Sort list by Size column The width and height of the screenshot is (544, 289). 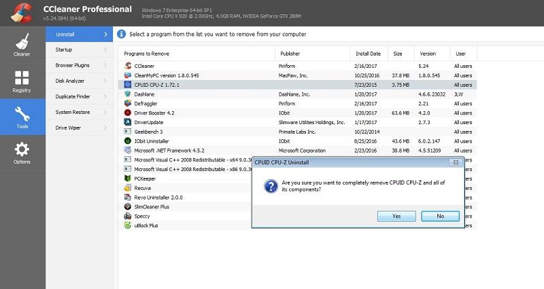(401, 54)
